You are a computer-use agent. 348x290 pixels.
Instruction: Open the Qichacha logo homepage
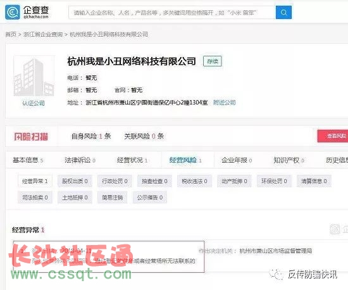pyautogui.click(x=27, y=12)
